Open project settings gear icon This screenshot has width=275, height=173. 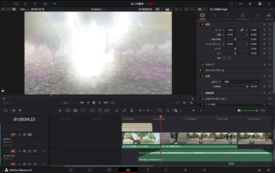pos(268,170)
